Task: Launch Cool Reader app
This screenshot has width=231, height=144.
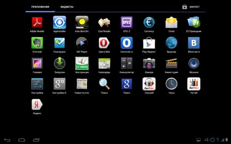Action: (x=104, y=23)
